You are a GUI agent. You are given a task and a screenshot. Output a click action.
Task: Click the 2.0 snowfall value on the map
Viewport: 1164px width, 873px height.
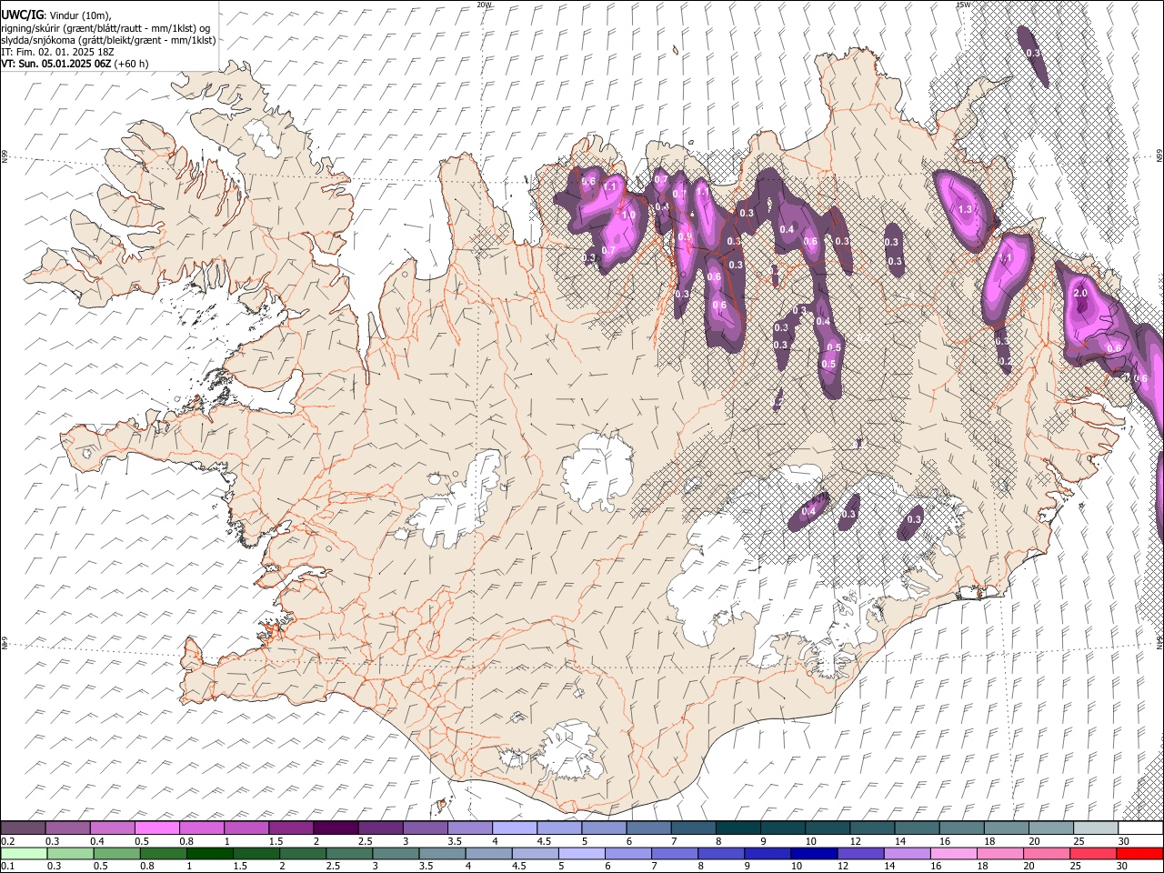pos(1080,294)
